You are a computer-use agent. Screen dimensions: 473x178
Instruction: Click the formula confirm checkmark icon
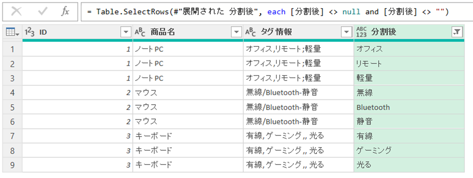43,12
